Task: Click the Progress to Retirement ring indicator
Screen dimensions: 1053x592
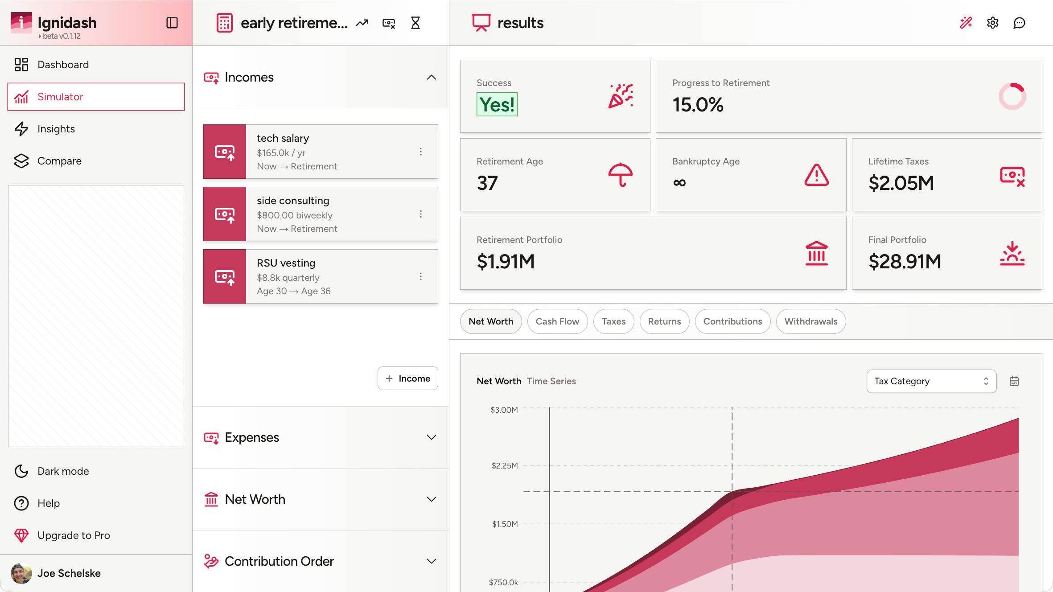Action: (1012, 96)
